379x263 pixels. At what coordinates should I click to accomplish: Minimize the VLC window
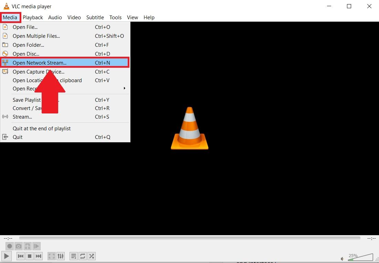(x=329, y=6)
